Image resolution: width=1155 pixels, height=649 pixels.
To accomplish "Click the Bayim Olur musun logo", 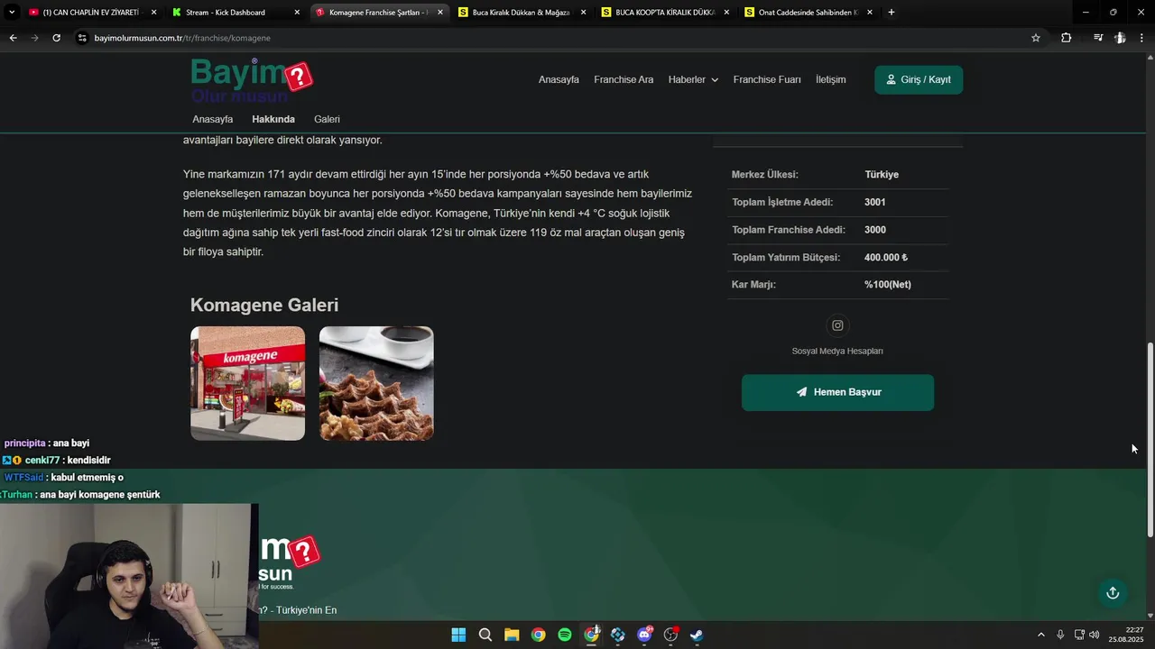I will click(x=252, y=80).
